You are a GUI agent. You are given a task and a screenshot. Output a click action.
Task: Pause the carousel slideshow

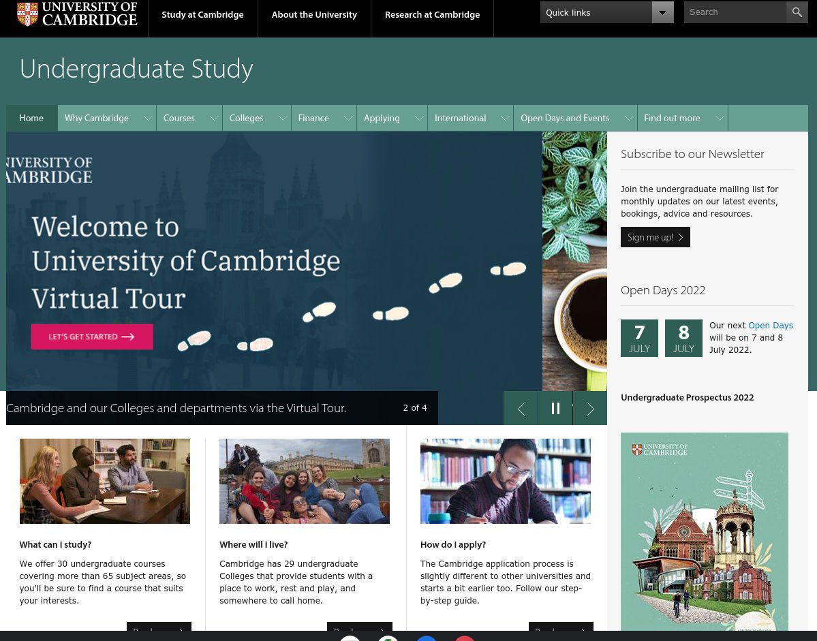pyautogui.click(x=555, y=409)
